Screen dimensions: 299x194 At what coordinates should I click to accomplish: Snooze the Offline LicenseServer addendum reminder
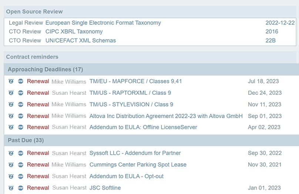point(11,127)
